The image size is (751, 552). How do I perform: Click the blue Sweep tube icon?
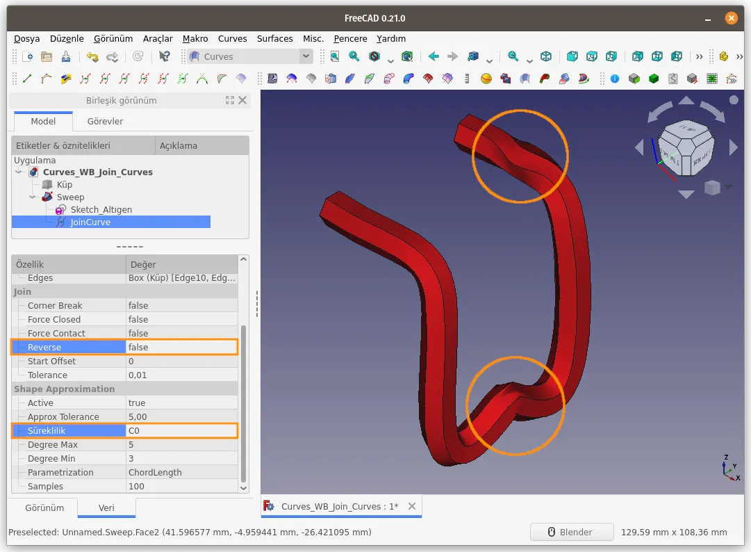[408, 79]
